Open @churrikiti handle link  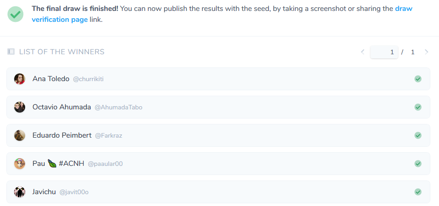tap(88, 79)
